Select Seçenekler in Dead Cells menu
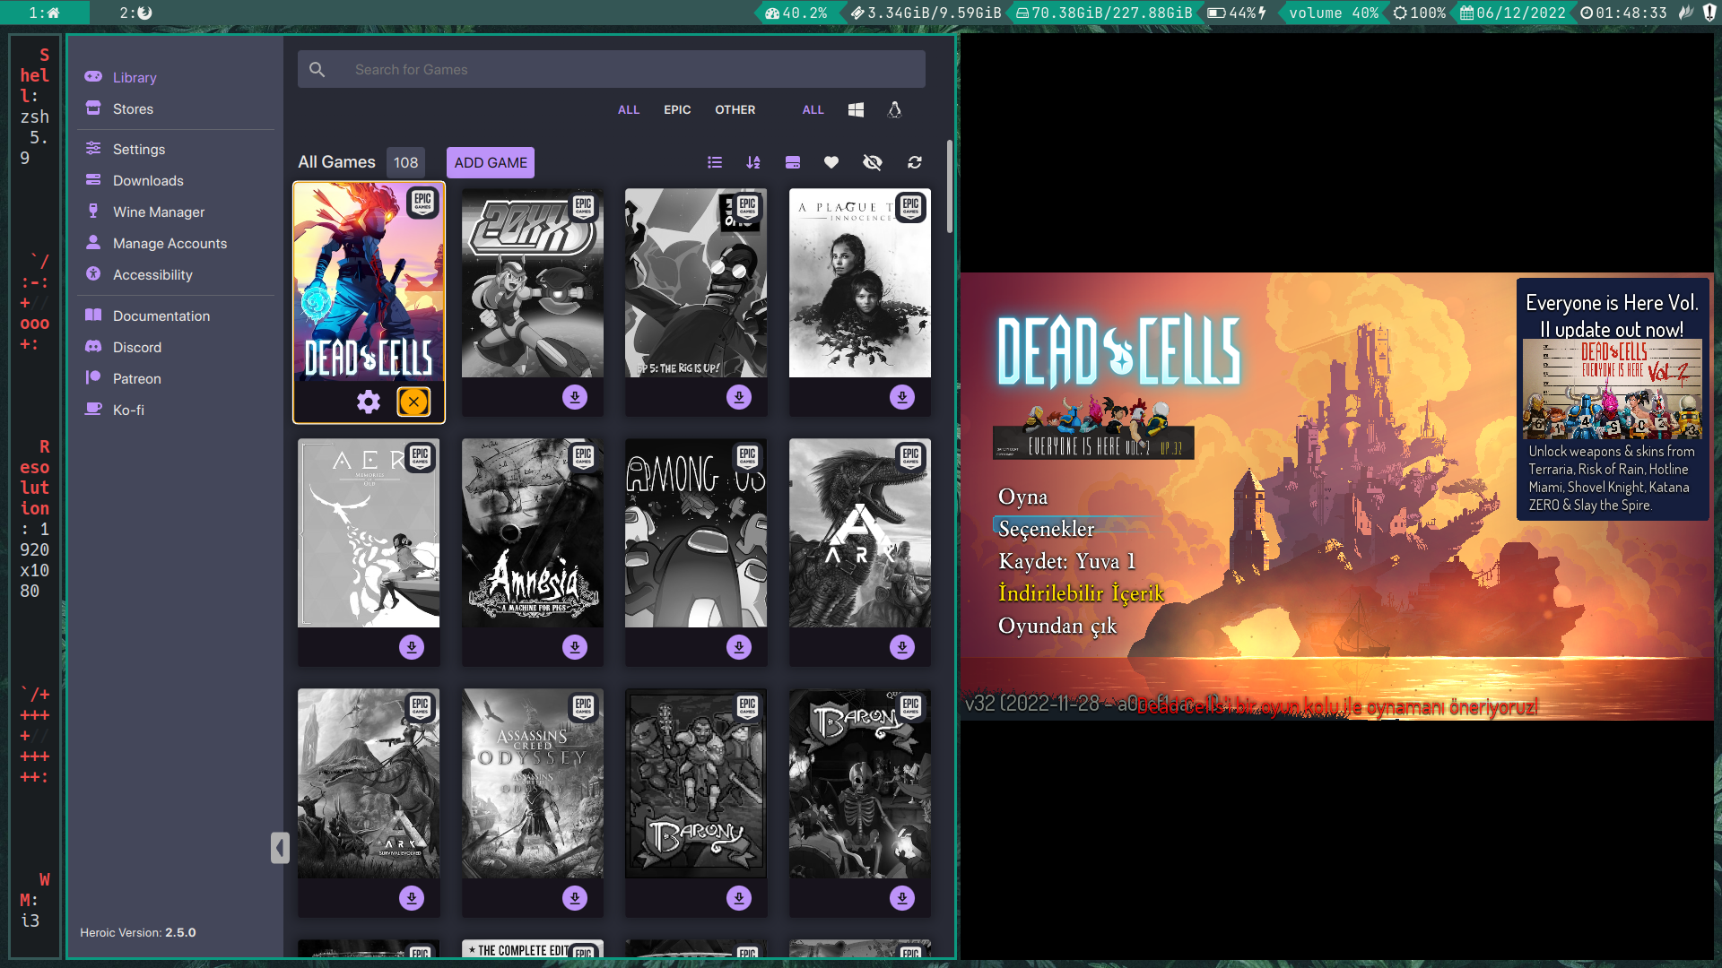The height and width of the screenshot is (968, 1722). pos(1046,529)
